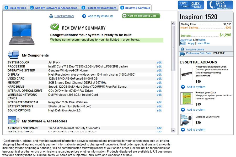236x157 pixels.
Task: Add Protect your Data software to system
Action: click(x=196, y=110)
